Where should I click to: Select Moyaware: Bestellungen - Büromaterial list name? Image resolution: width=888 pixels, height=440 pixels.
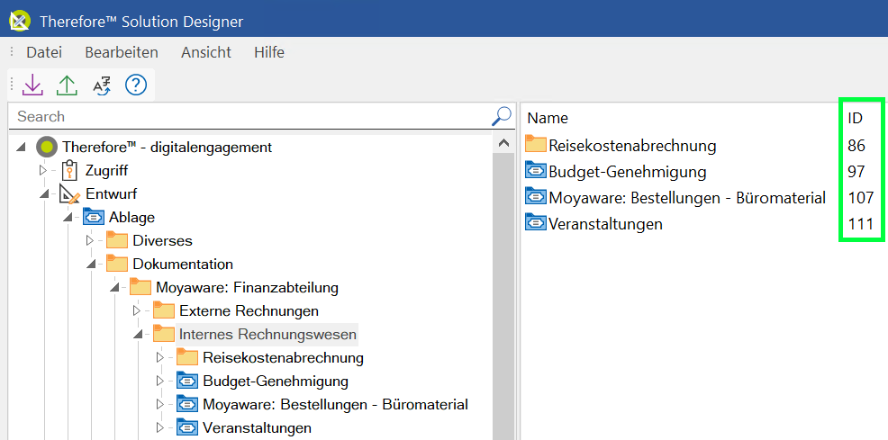(x=687, y=198)
